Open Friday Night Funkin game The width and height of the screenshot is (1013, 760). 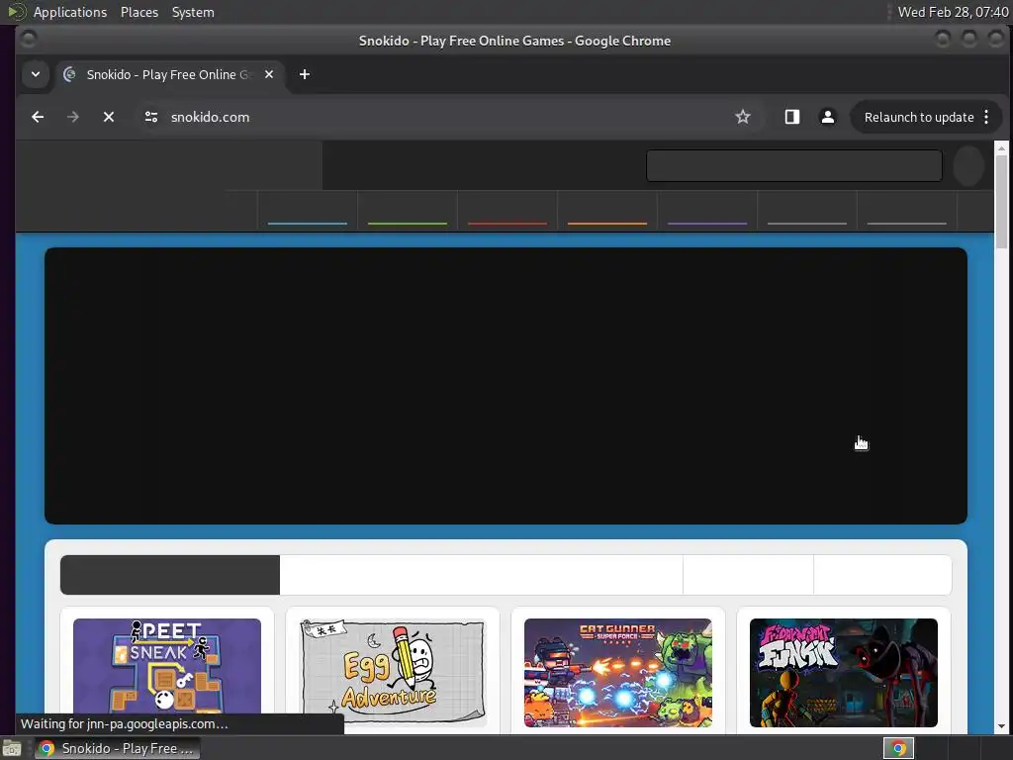[x=843, y=672]
